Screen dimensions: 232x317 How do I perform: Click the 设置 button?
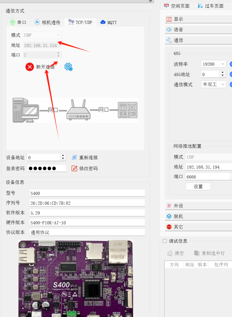pyautogui.click(x=198, y=186)
